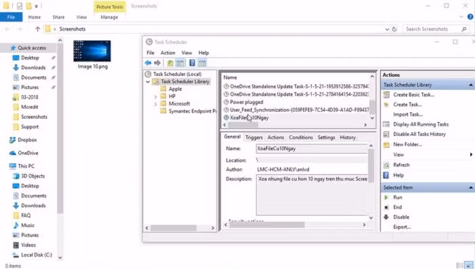Click the details pane horizontal scrollbar thumb

pos(267,225)
